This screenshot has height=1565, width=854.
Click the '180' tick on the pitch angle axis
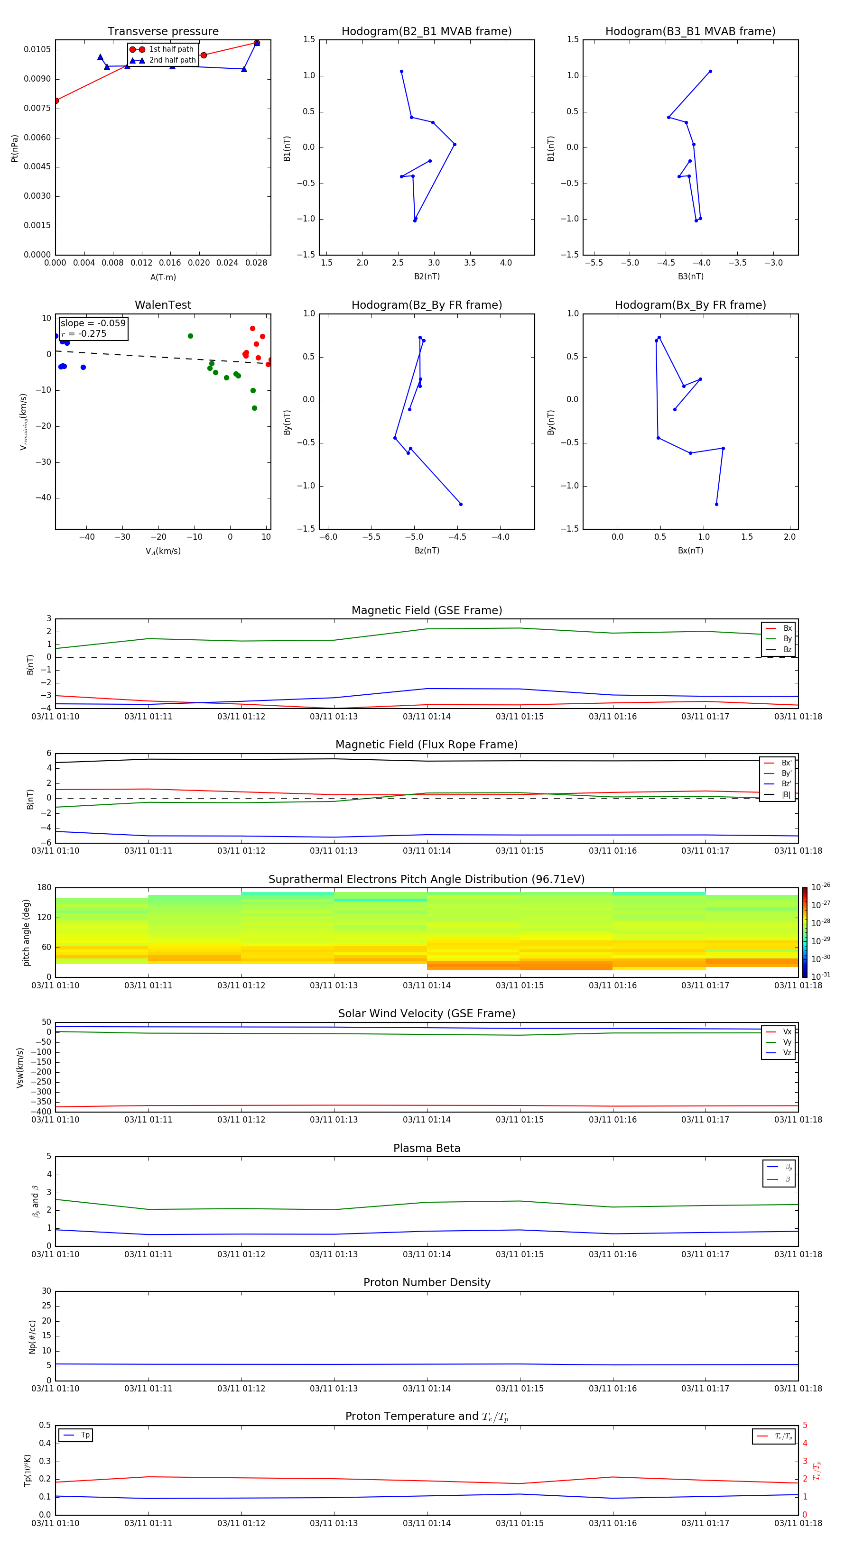(x=45, y=888)
